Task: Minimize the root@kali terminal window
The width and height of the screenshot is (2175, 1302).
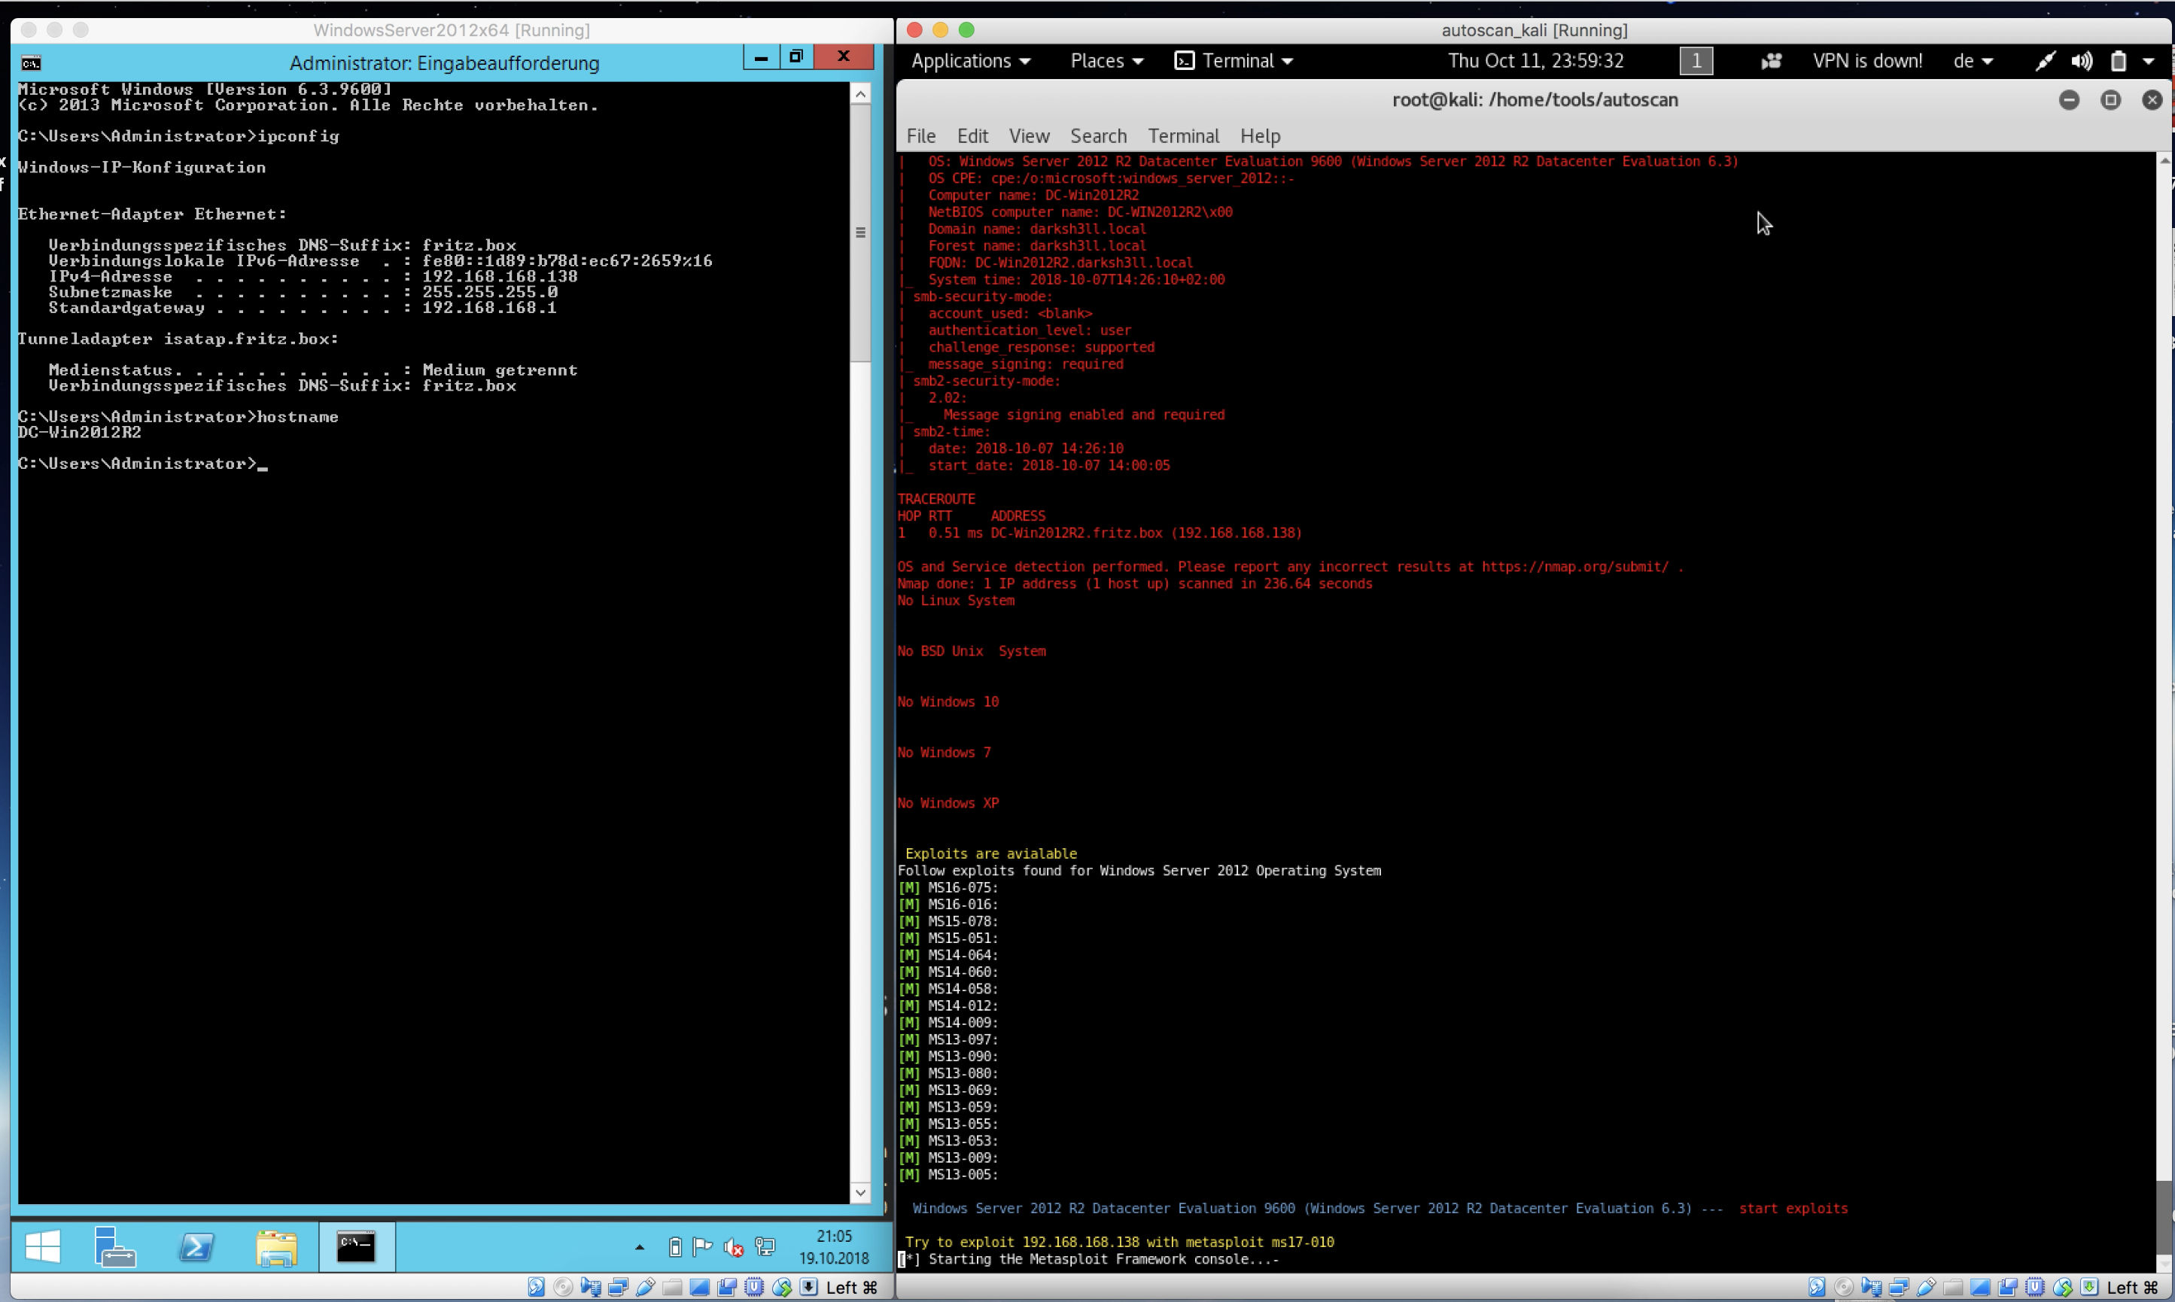Action: [x=2068, y=100]
